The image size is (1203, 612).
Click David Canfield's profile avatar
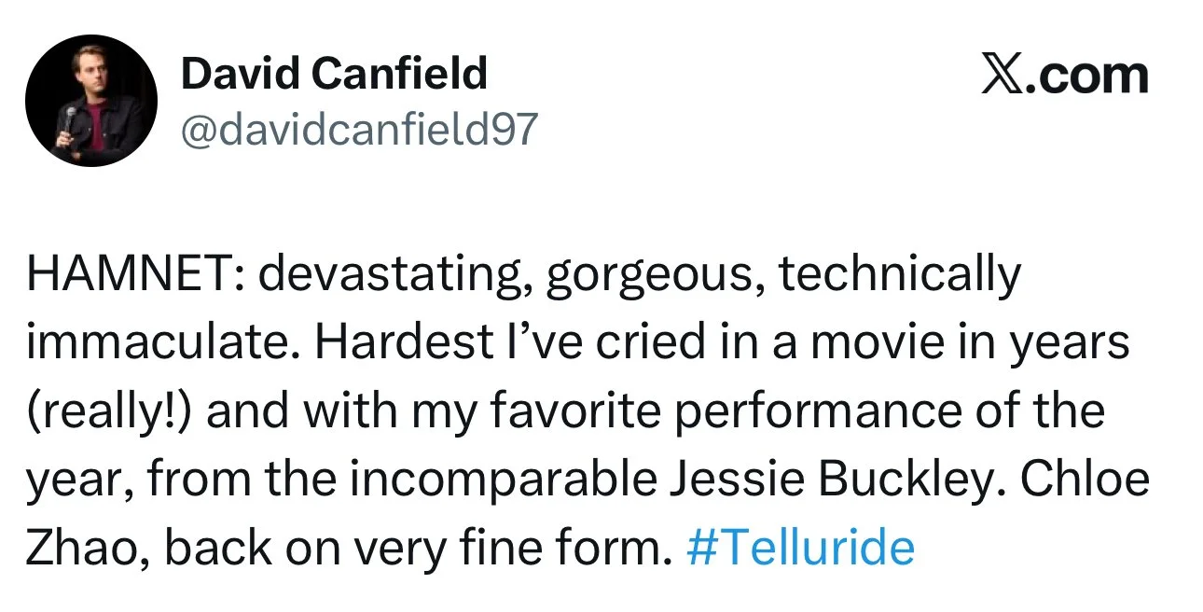pyautogui.click(x=91, y=103)
